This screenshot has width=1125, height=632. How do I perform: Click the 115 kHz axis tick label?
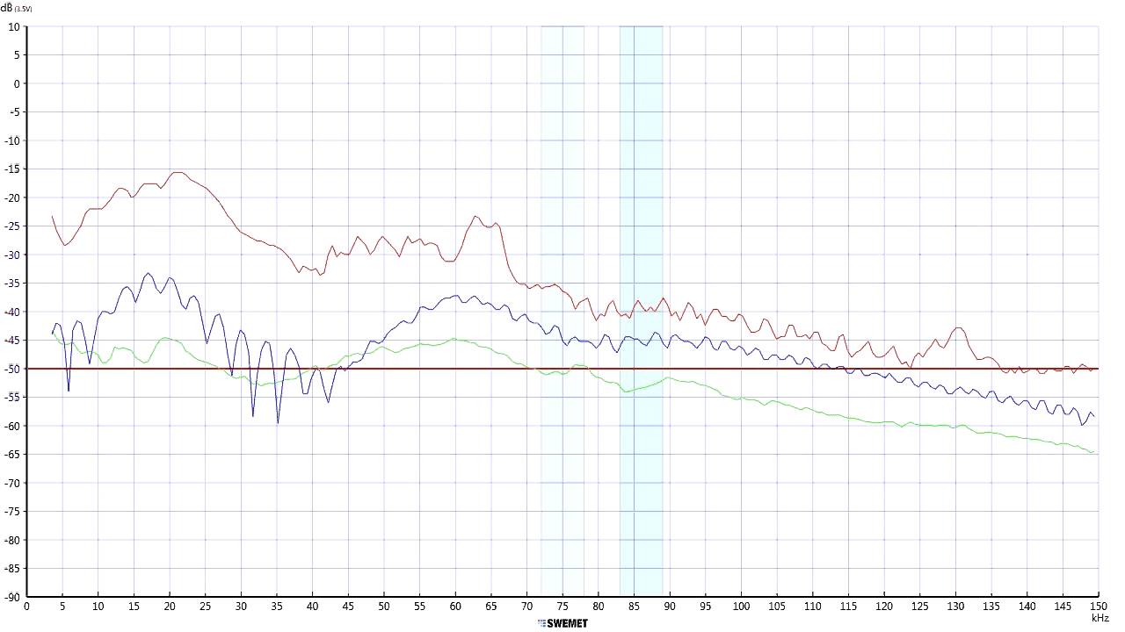(848, 607)
